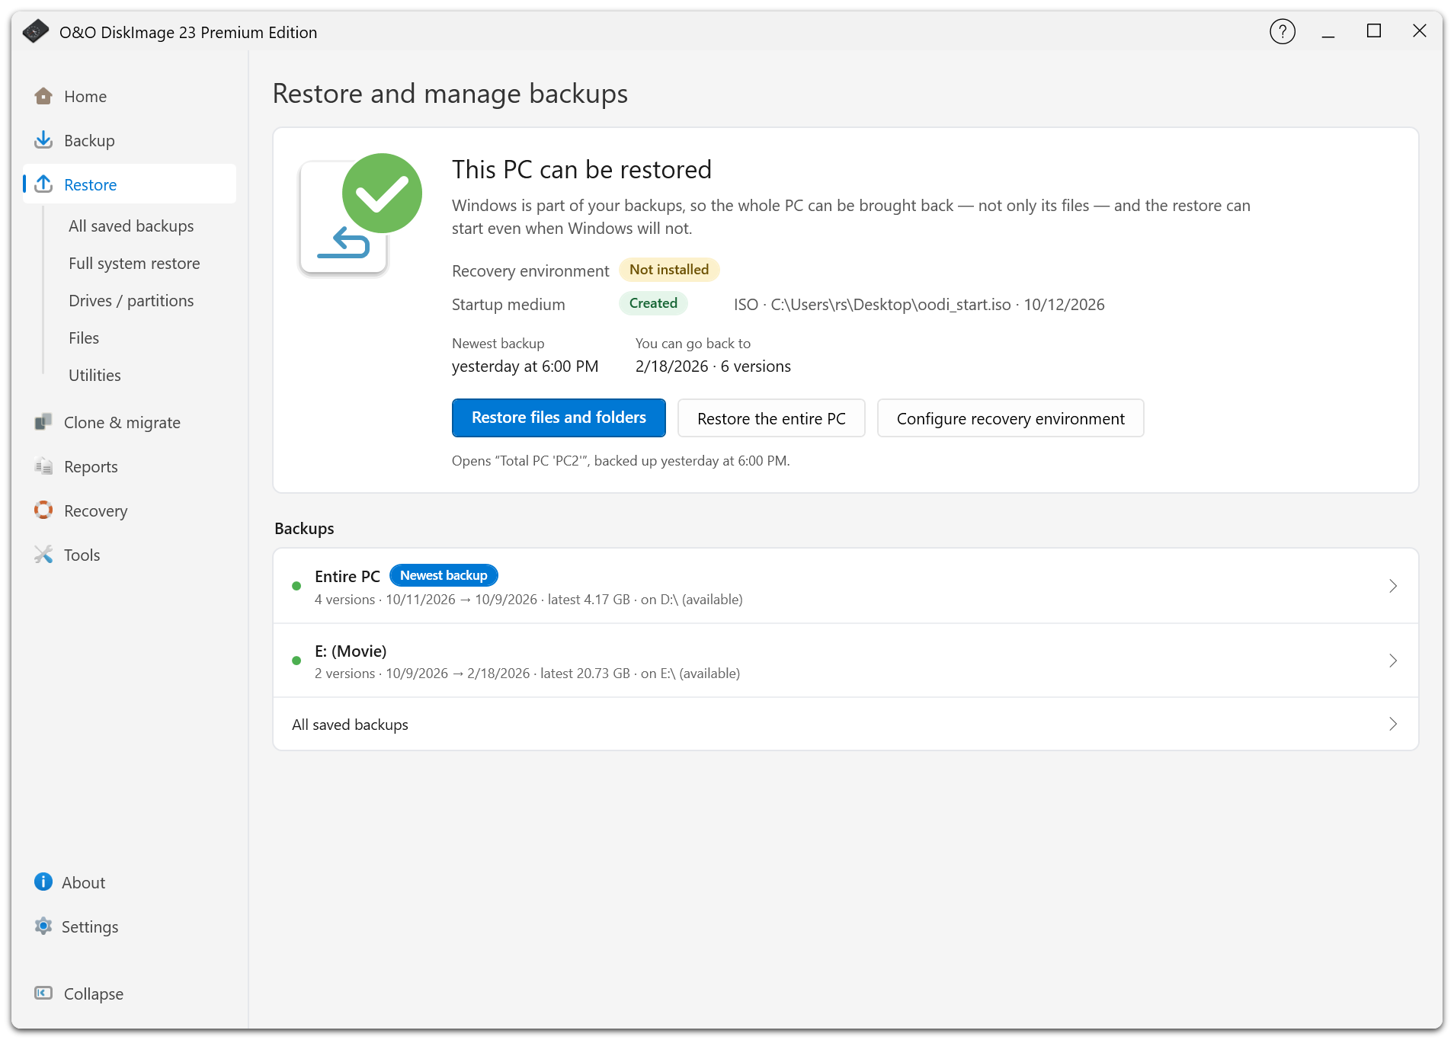The width and height of the screenshot is (1454, 1040).
Task: Open Utilities under Restore
Action: [x=94, y=375]
